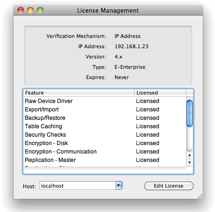Minimize the window with the yellow button
This screenshot has width=215, height=212.
(30, 10)
